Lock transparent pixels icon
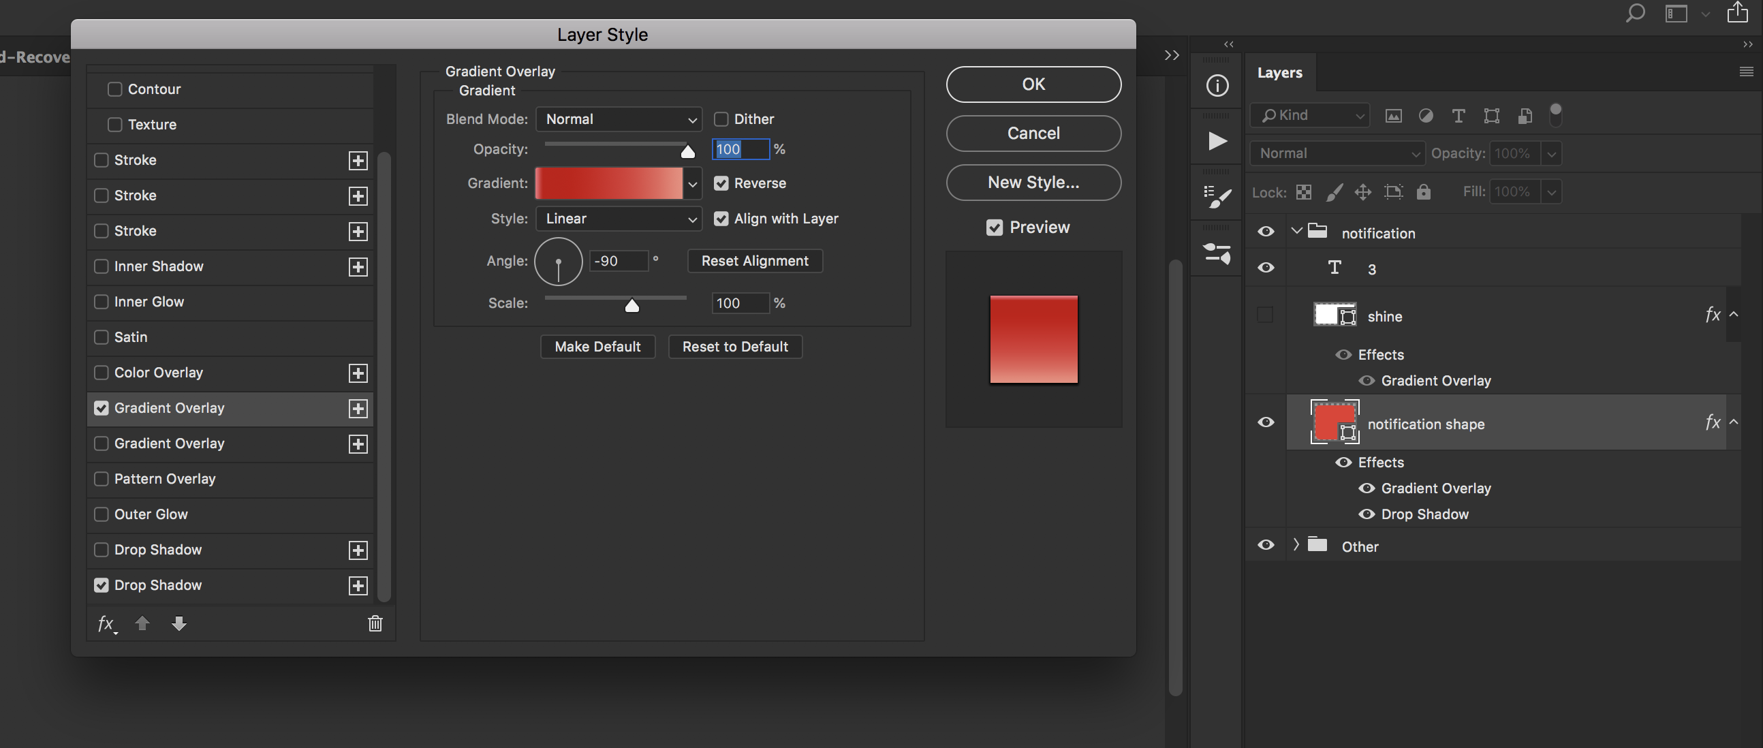 [x=1304, y=192]
